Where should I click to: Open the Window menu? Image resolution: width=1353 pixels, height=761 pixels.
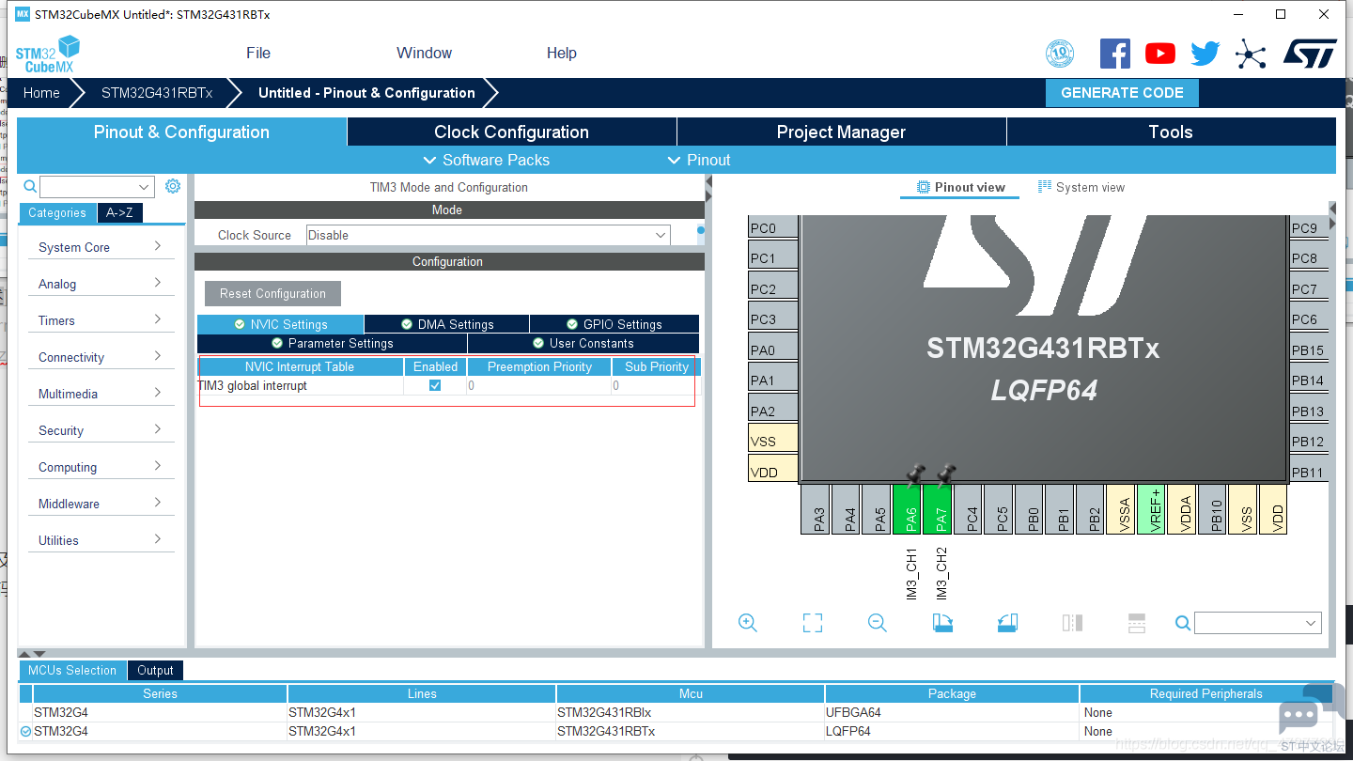pos(424,54)
